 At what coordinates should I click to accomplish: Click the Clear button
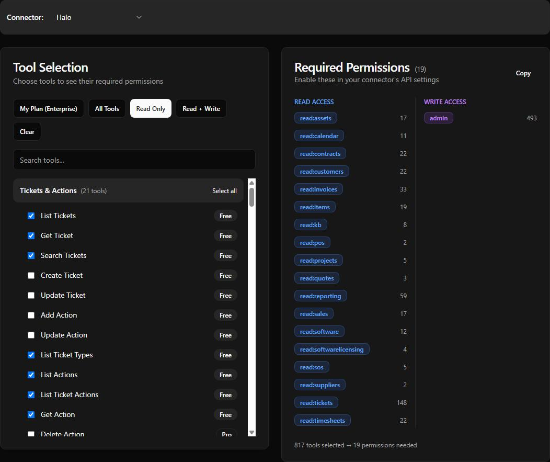tap(27, 132)
